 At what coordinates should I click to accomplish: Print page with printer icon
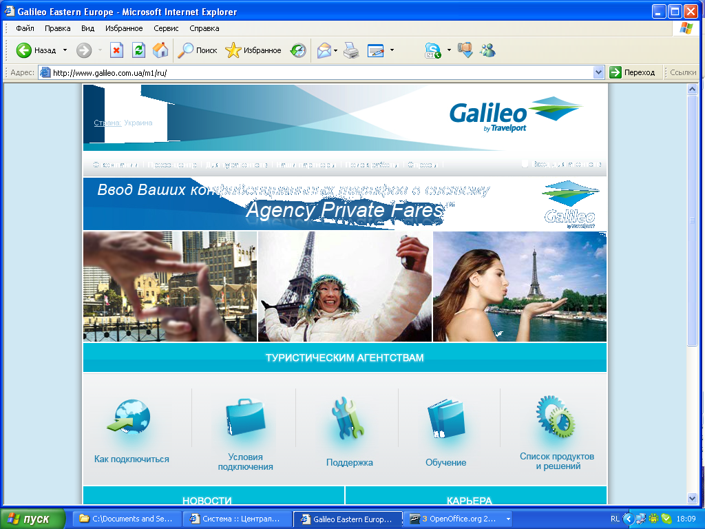coord(351,50)
